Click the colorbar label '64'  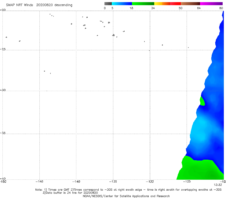199,8
